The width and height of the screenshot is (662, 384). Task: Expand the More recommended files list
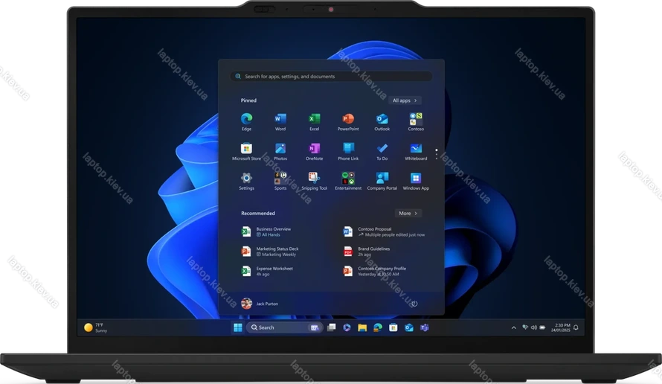tap(408, 214)
